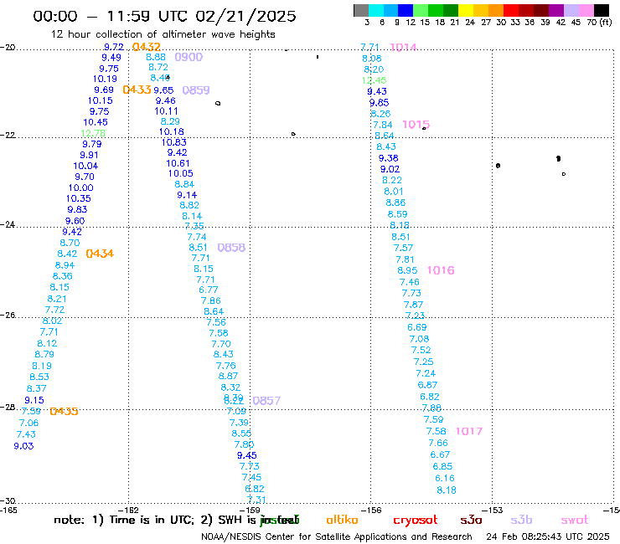Image resolution: width=620 pixels, height=544 pixels.
Task: Click the orange time stamp 0434
Action: pos(100,254)
